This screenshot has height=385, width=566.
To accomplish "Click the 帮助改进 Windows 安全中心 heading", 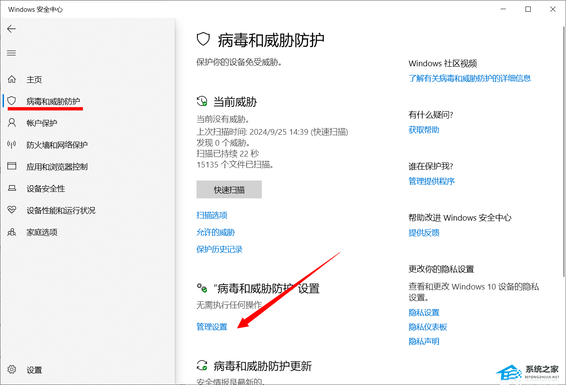I will (x=460, y=218).
